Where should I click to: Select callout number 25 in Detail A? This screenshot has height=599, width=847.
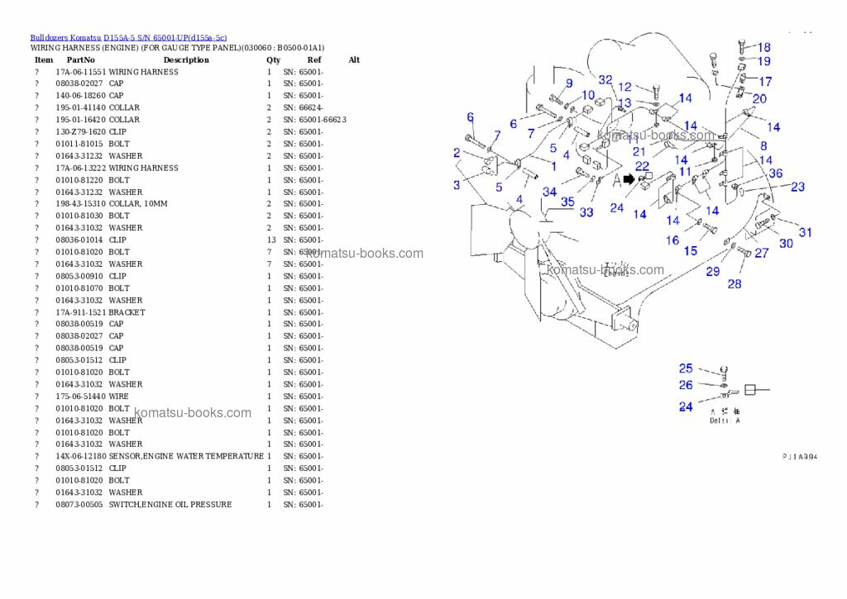point(686,368)
